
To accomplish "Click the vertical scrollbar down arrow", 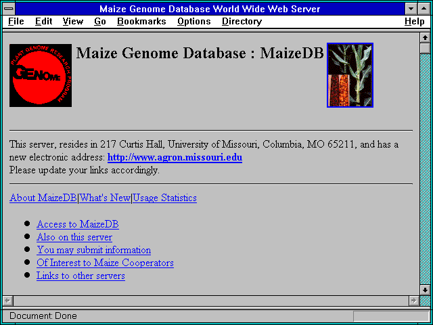I will (x=425, y=290).
